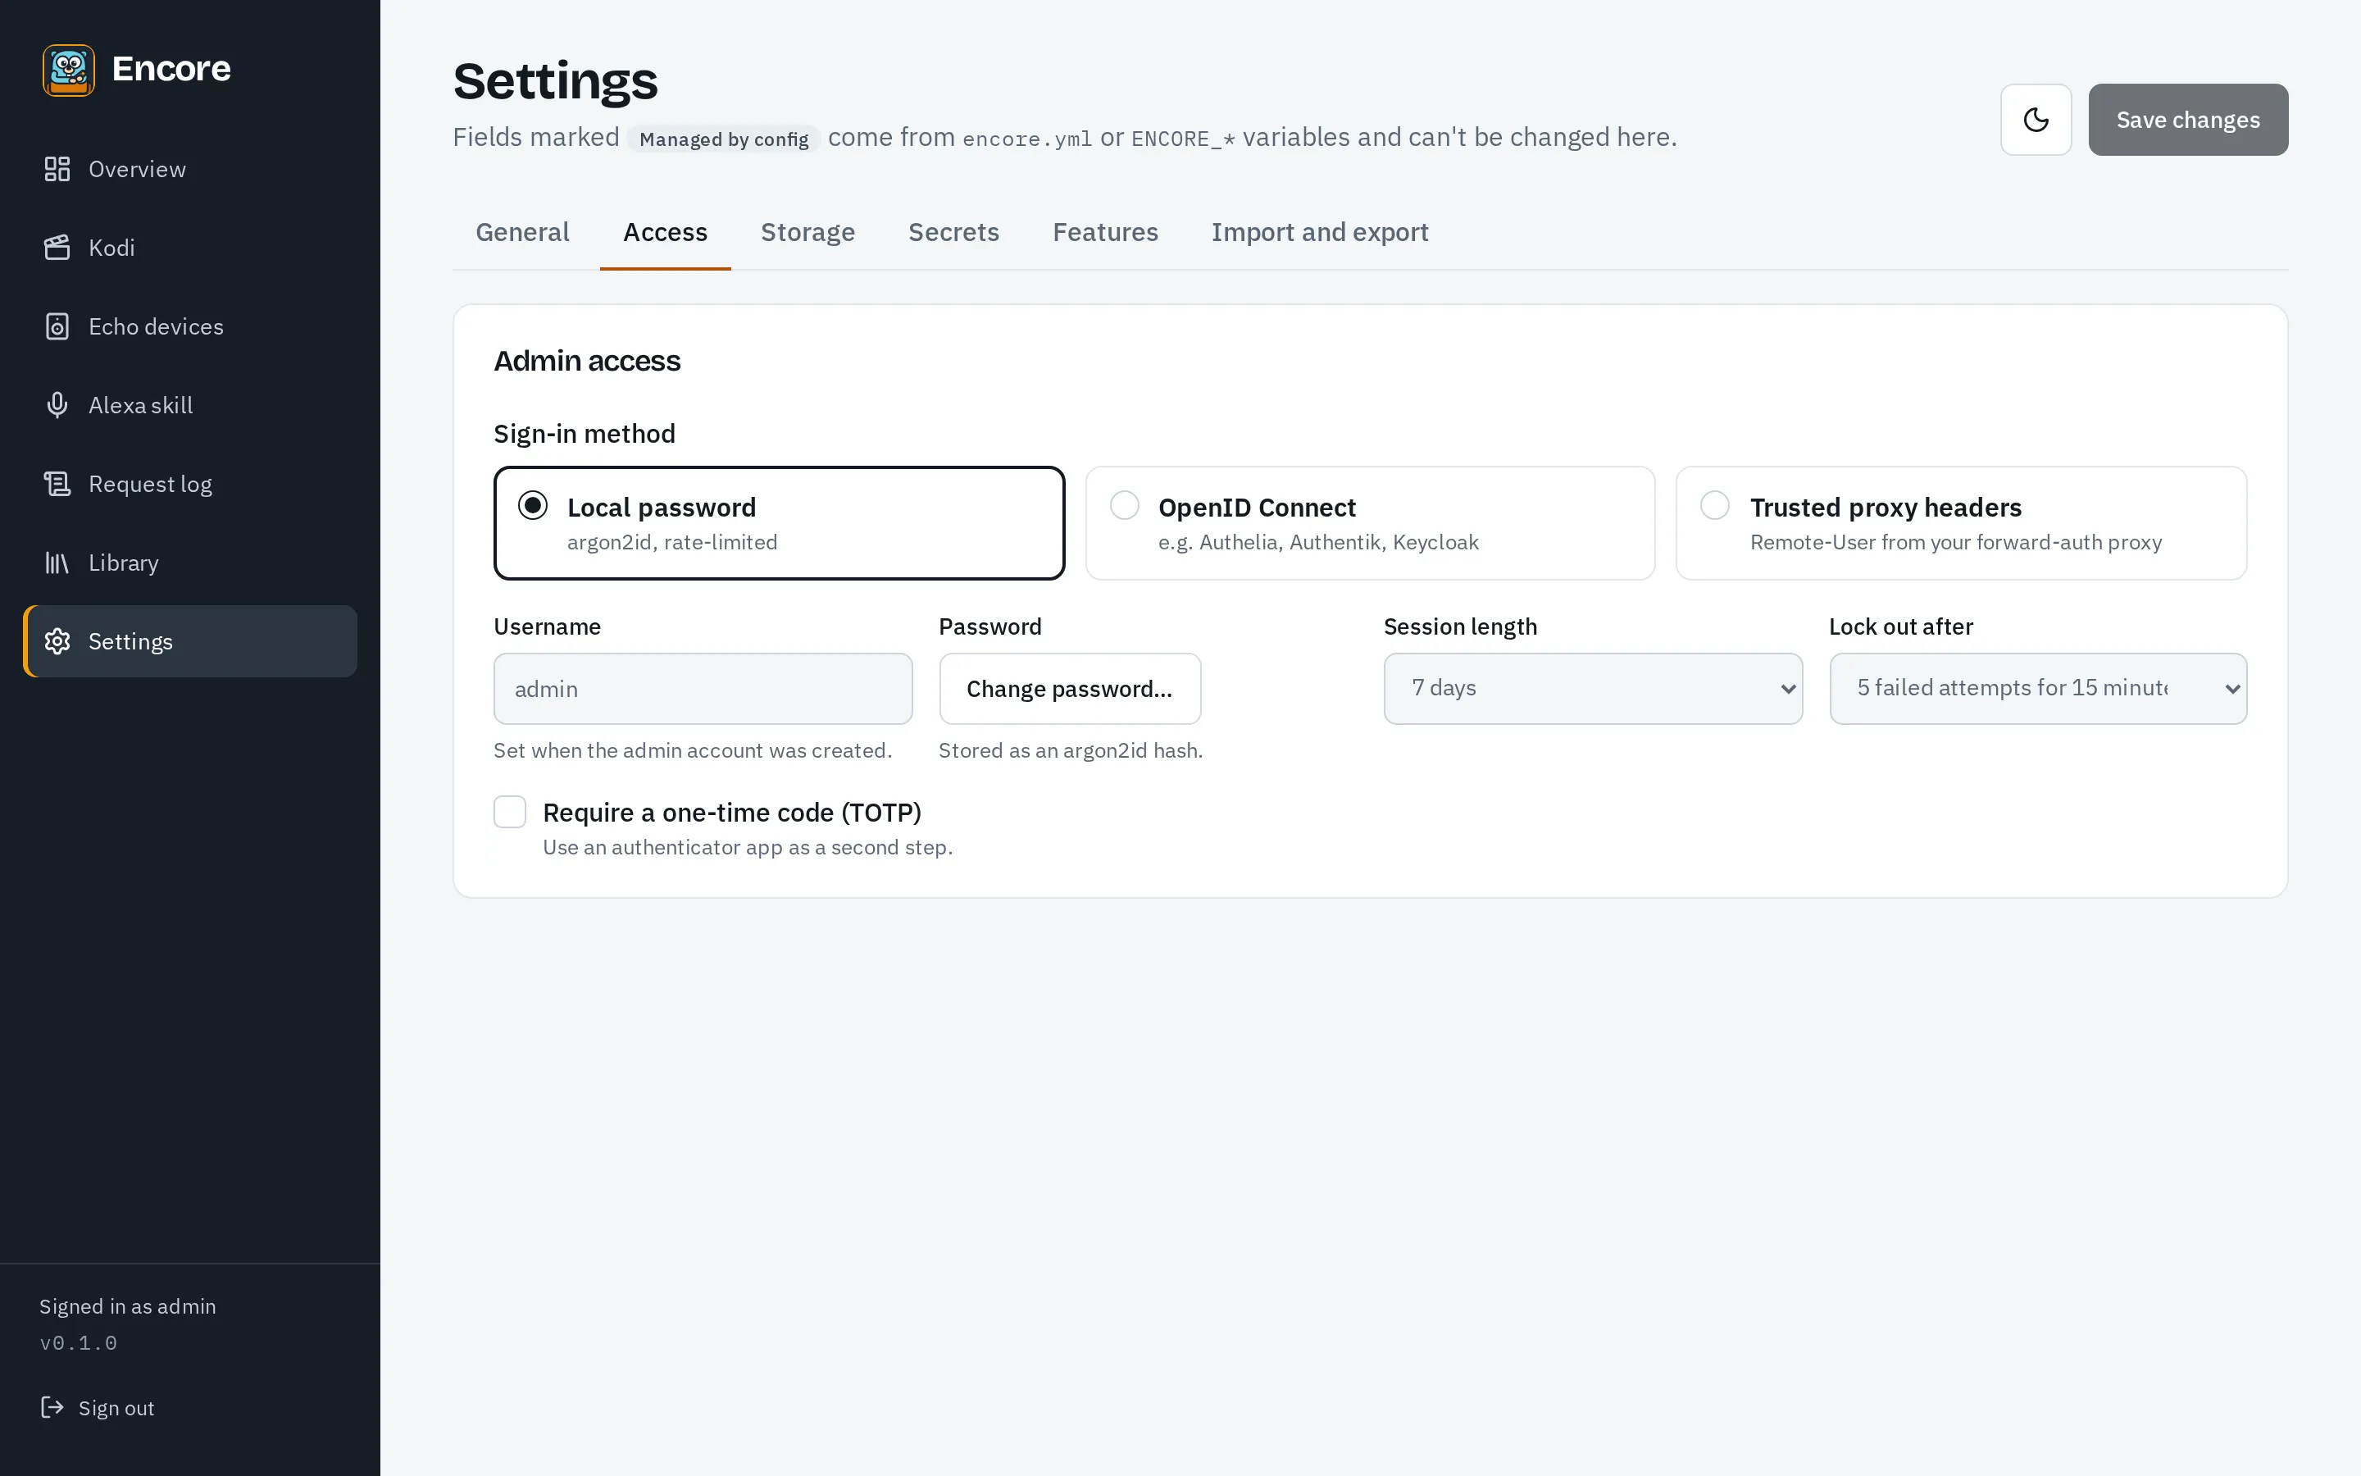Click the Username input field
Screen dimensions: 2361x1476
pyautogui.click(x=703, y=688)
